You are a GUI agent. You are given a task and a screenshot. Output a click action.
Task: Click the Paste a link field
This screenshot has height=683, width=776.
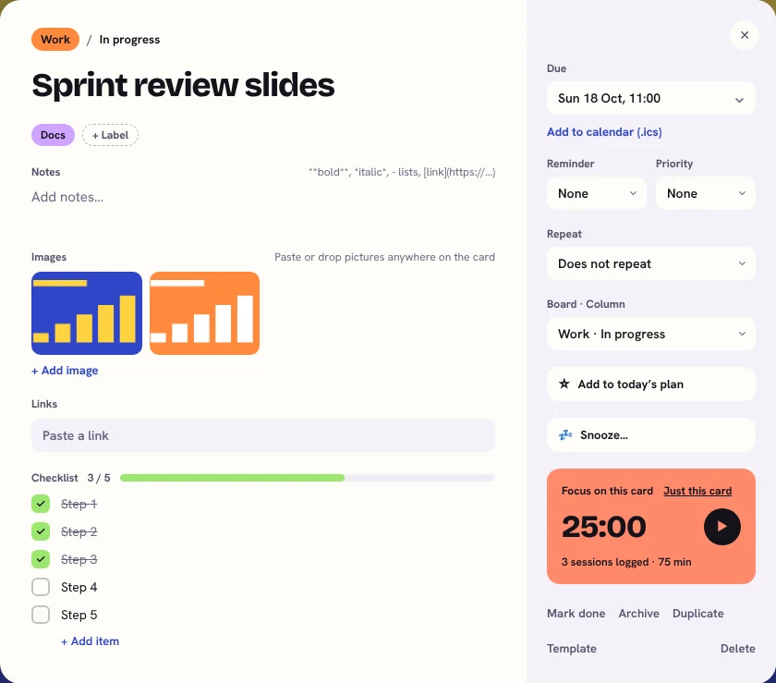tap(262, 435)
